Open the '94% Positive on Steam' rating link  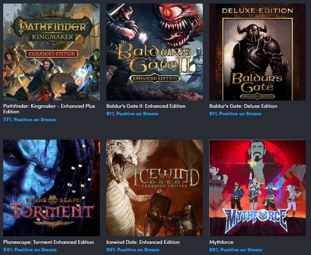coord(30,250)
